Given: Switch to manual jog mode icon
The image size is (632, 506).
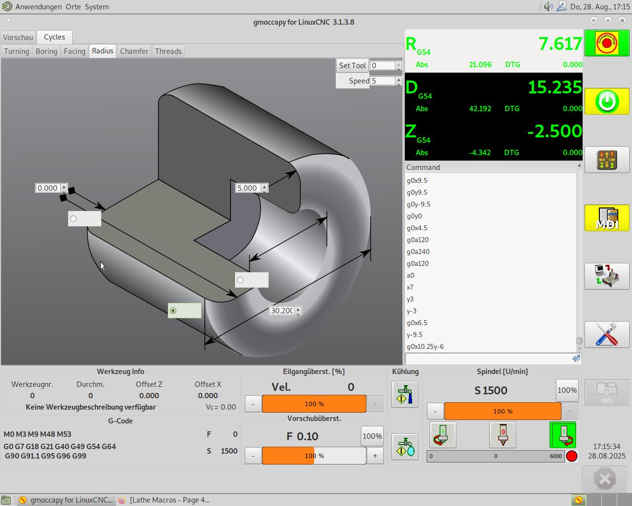Looking at the screenshot, I should coord(607,160).
